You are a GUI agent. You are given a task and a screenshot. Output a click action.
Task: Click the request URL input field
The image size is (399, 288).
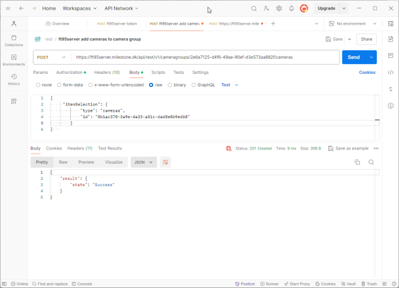point(204,57)
